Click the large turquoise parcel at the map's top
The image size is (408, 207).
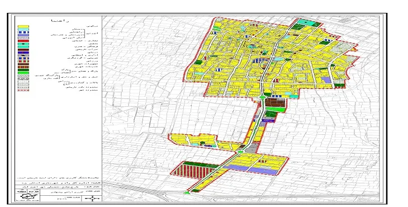(x=306, y=22)
